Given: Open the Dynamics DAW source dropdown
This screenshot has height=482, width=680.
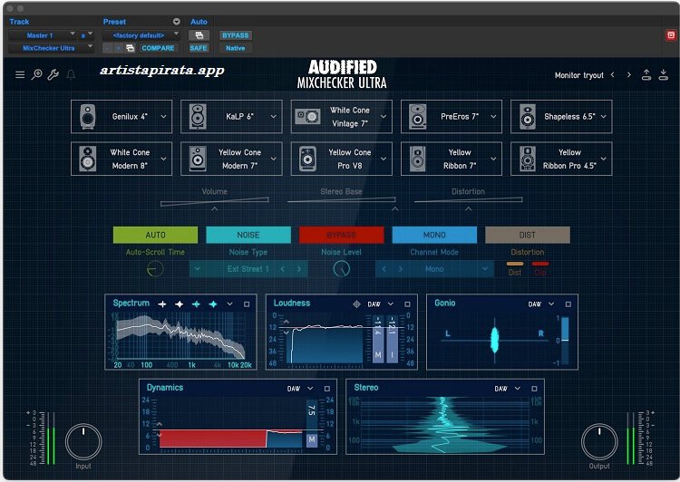Looking at the screenshot, I should click(x=310, y=389).
